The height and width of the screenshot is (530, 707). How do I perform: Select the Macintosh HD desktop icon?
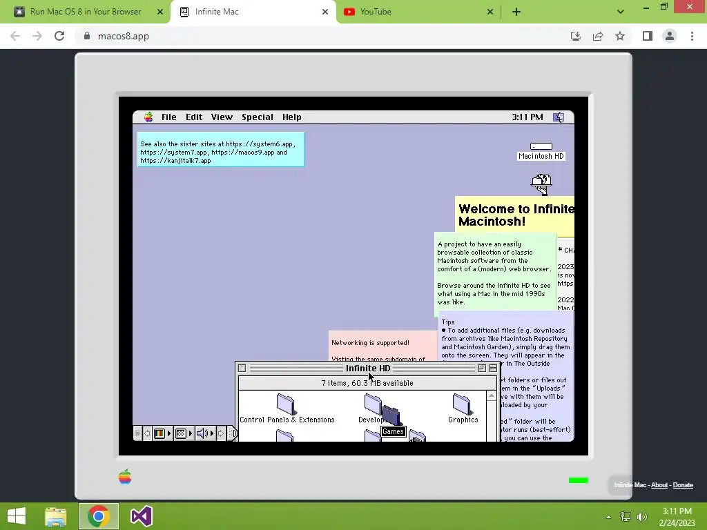541,151
